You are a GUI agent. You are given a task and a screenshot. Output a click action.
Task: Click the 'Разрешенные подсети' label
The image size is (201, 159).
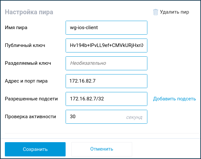coord(31,99)
